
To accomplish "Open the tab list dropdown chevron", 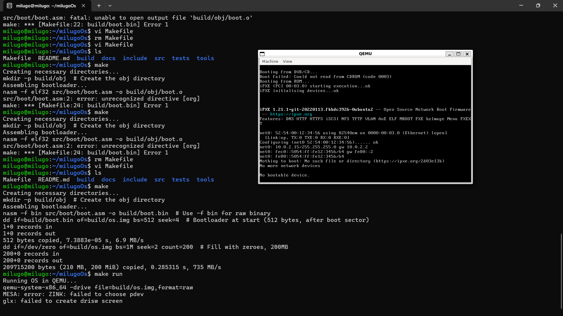I will coord(110,6).
